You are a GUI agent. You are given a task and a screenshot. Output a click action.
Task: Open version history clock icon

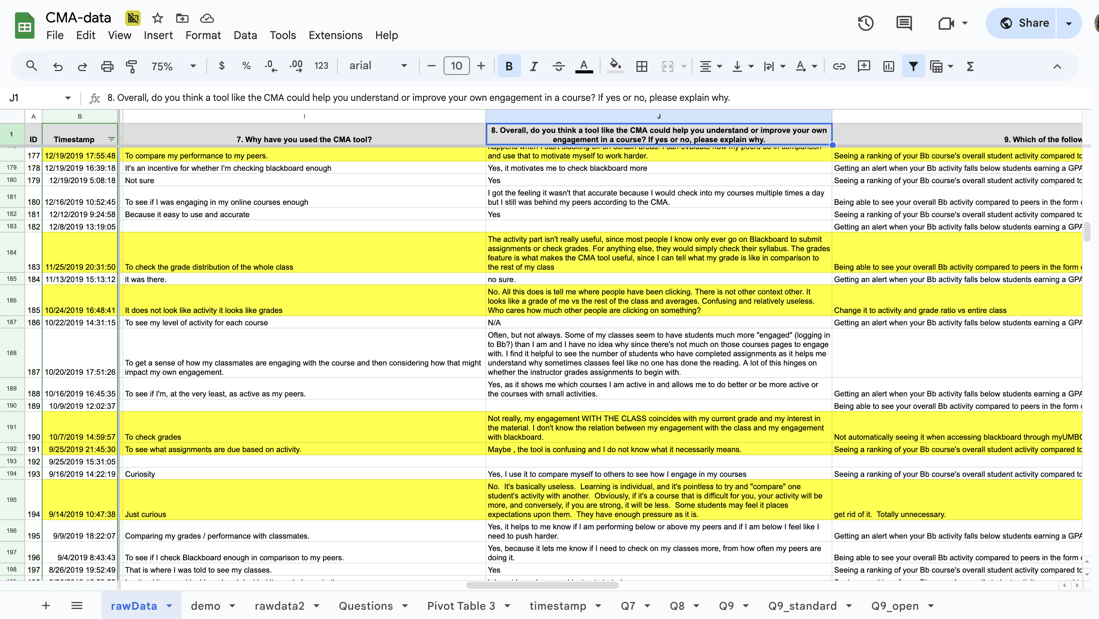[x=866, y=23]
